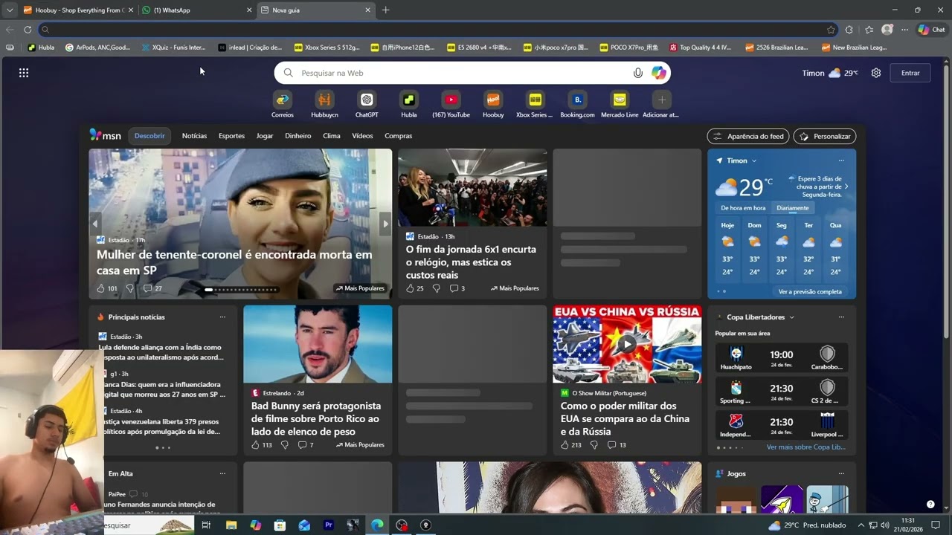952x535 pixels.
Task: Switch to the WhatsApp browser tab
Action: (197, 10)
